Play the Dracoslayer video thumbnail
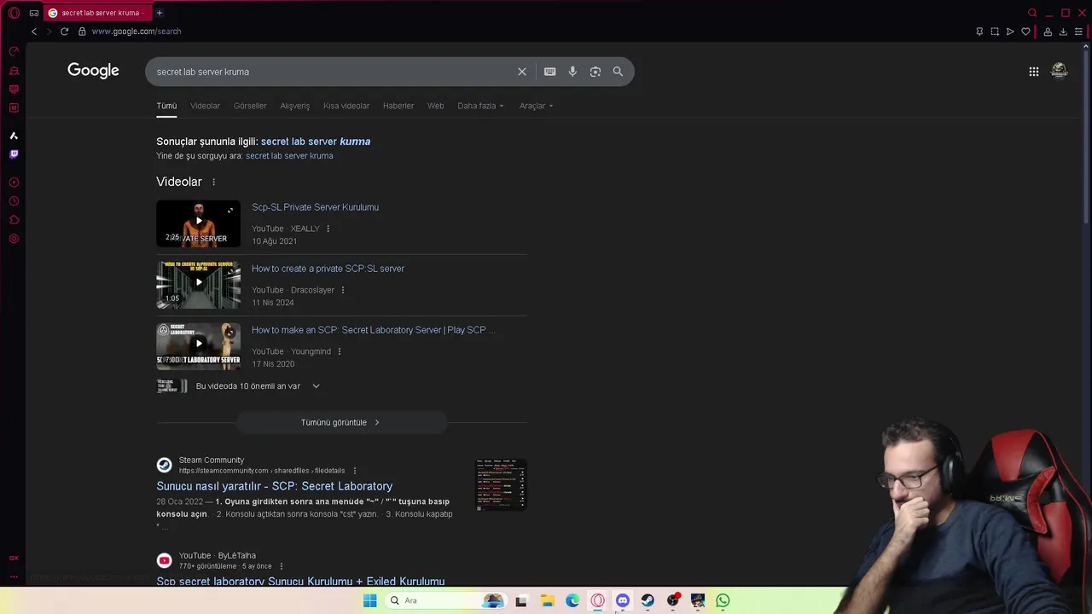The height and width of the screenshot is (614, 1092). click(x=198, y=285)
